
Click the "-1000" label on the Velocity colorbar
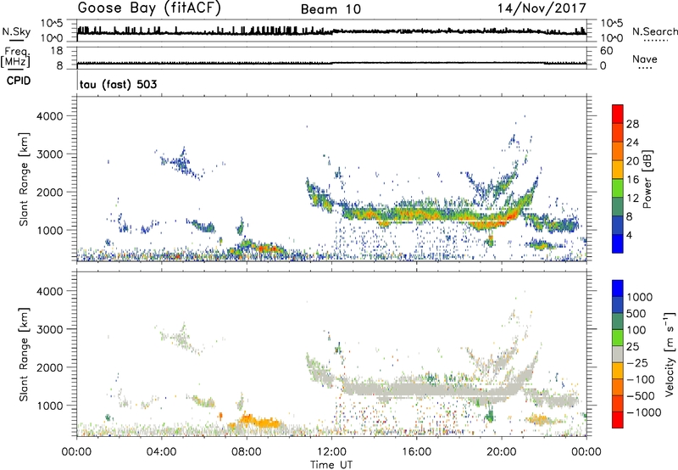click(643, 412)
